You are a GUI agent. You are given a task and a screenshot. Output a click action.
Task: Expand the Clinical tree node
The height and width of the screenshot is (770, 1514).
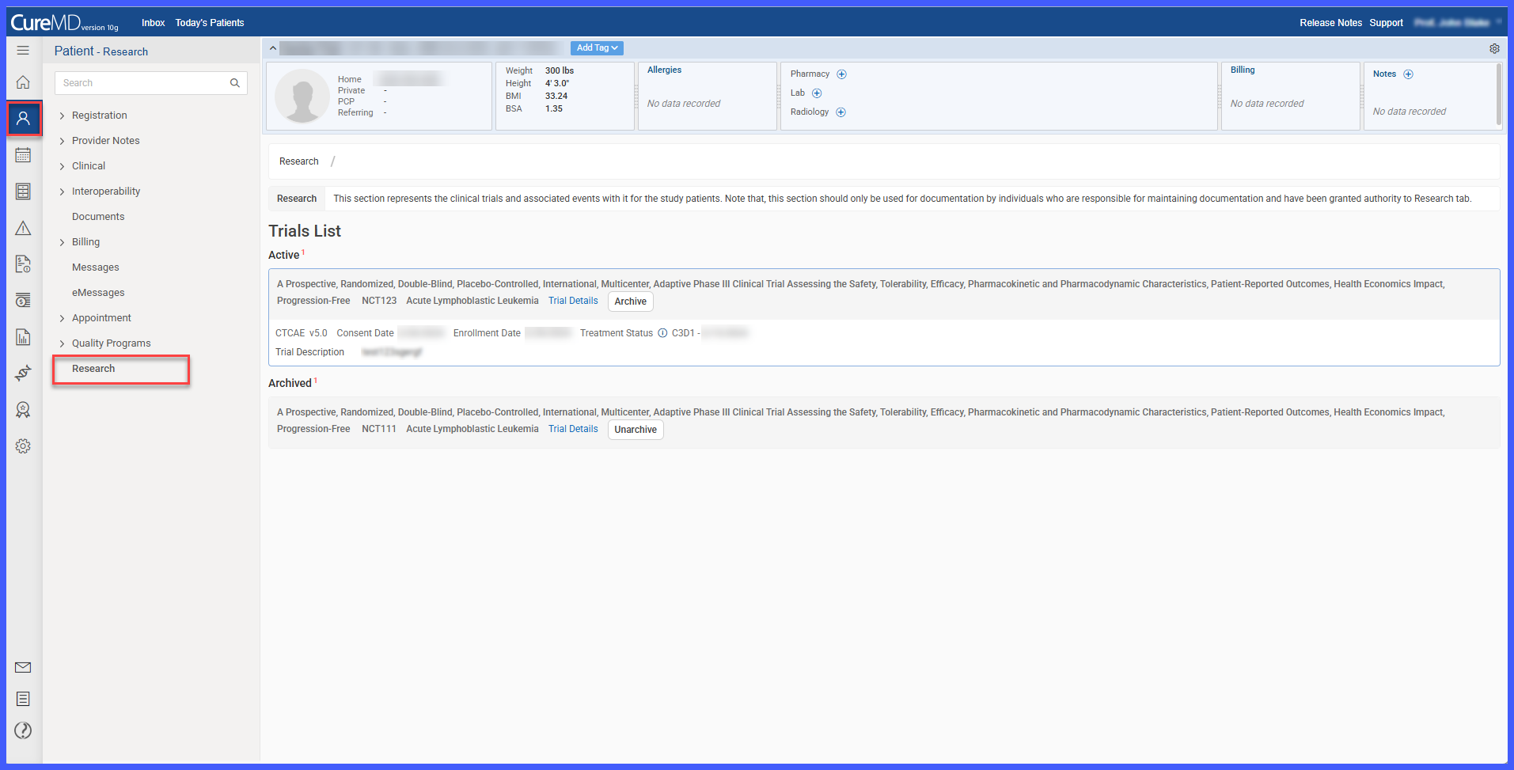62,166
